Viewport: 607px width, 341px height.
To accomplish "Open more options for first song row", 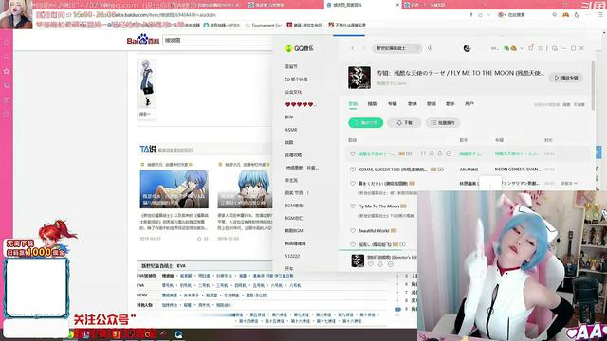I will 449,153.
